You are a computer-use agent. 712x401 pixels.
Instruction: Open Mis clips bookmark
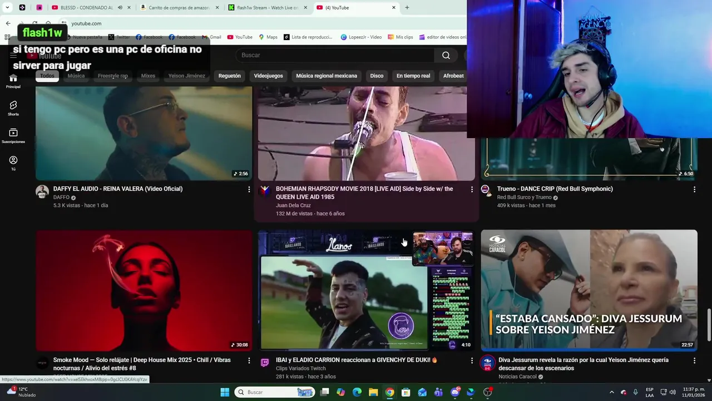point(400,37)
